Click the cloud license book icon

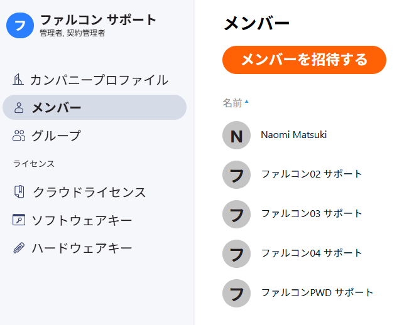click(x=19, y=191)
